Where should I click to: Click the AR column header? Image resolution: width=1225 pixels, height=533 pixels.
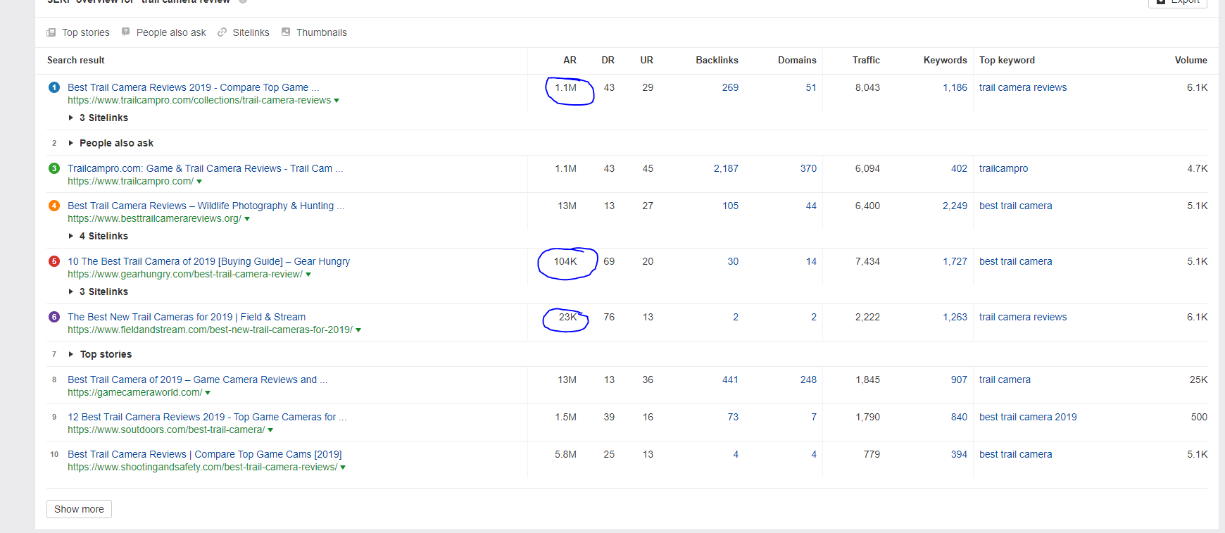pyautogui.click(x=570, y=60)
